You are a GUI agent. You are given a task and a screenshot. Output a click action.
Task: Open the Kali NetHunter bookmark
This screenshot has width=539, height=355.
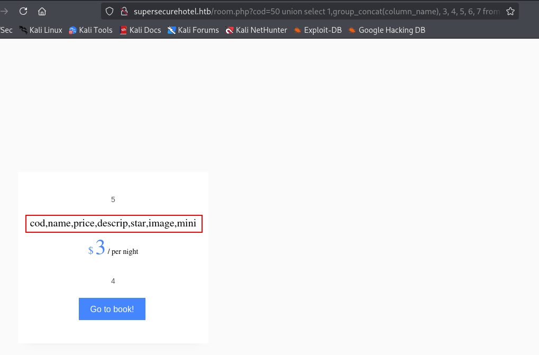(x=256, y=30)
